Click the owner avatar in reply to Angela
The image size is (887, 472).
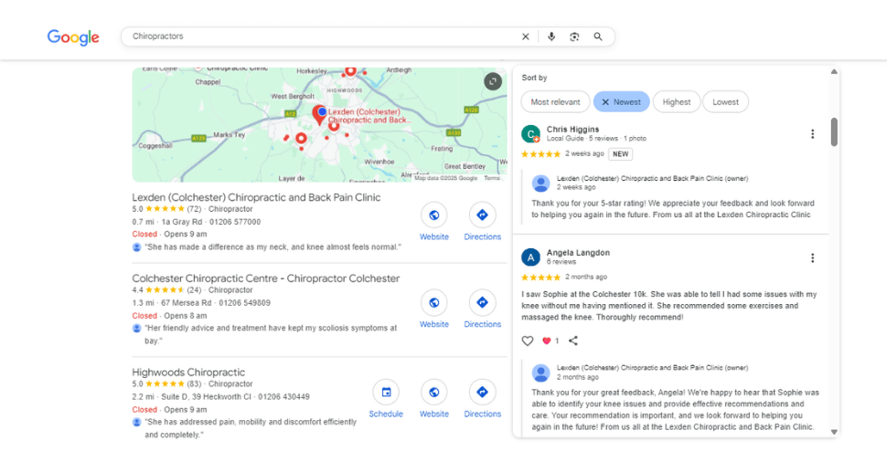[540, 372]
